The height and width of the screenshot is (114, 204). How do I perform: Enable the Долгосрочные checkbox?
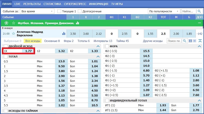[x=80, y=11]
